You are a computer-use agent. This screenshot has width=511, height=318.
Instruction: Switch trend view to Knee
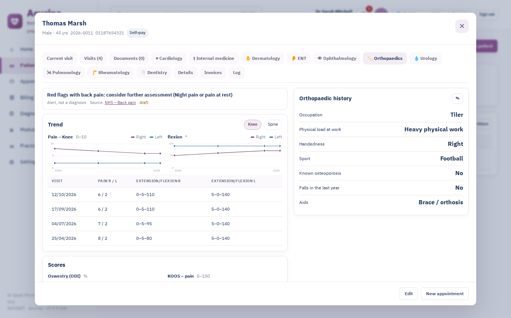[253, 125]
